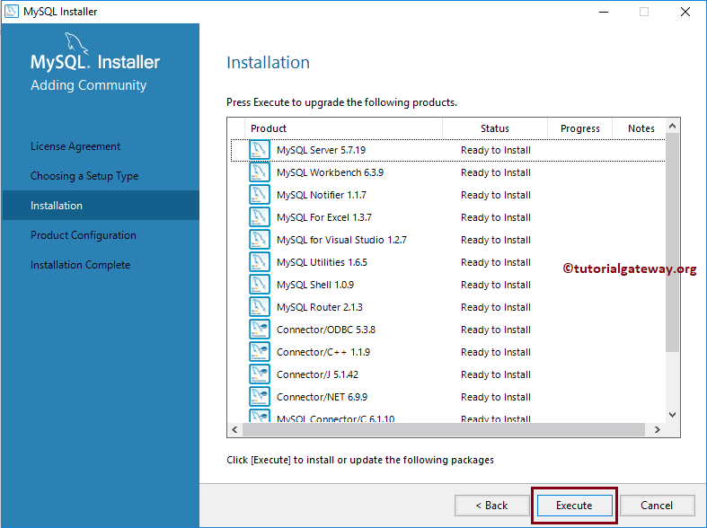Click the Connector/ODBC 5.3.8 connector icon

[260, 330]
